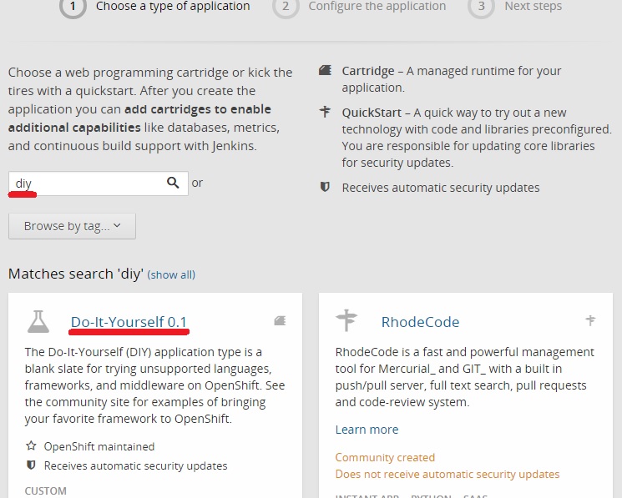Click Learn more under RhodeCode
This screenshot has height=498, width=622.
367,430
